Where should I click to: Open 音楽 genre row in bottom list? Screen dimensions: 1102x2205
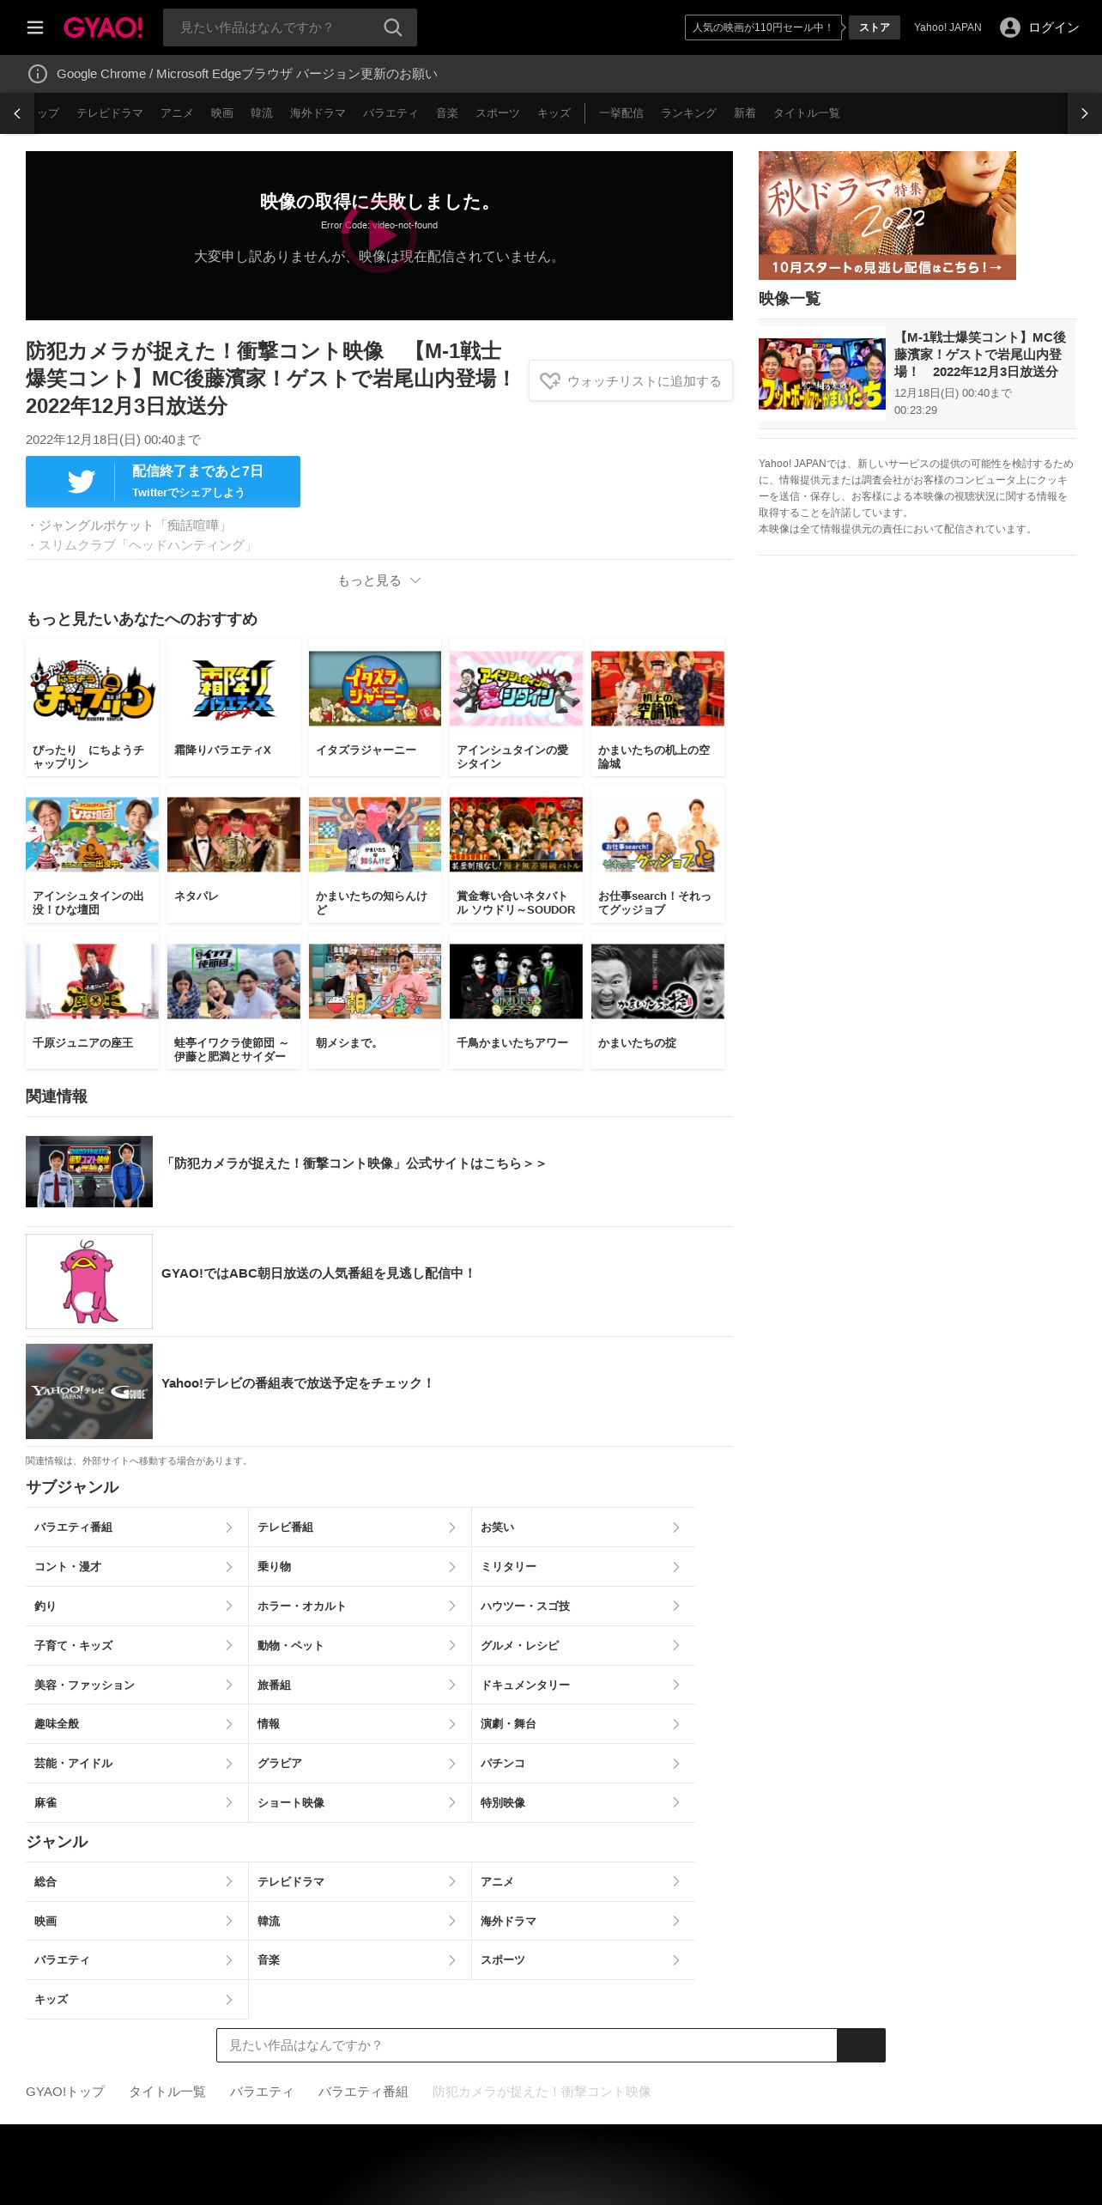[360, 1960]
